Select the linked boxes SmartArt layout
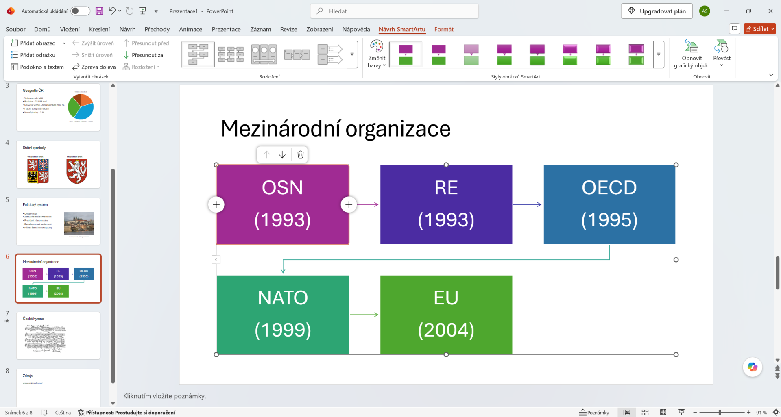 [297, 54]
